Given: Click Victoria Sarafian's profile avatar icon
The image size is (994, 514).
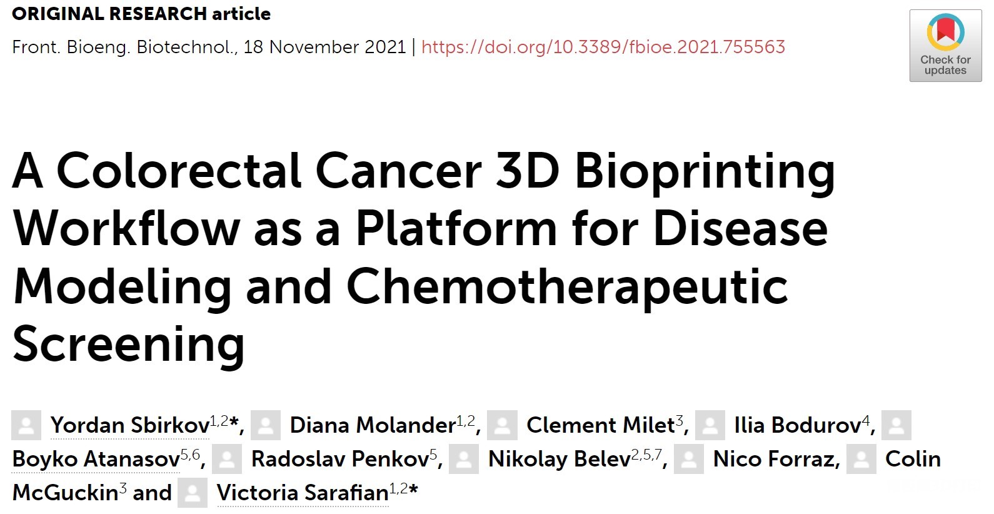Looking at the screenshot, I should [193, 493].
